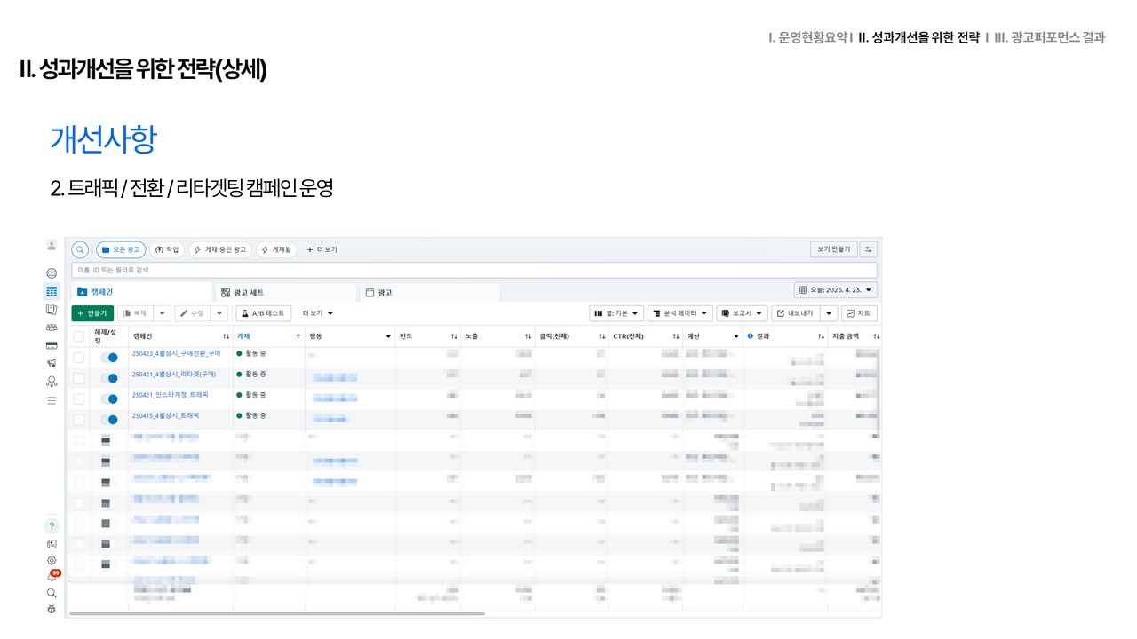
Task: Open the billing card icon in sidebar
Action: pyautogui.click(x=52, y=345)
